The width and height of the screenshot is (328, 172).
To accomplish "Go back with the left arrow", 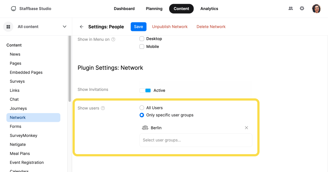I will pos(82,27).
